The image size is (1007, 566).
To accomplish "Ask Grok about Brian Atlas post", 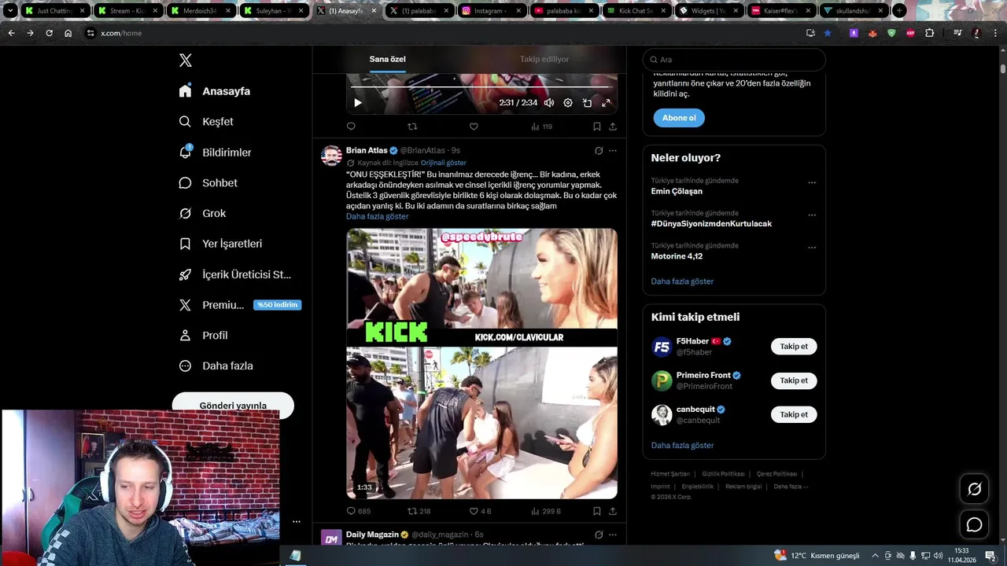I will (598, 150).
